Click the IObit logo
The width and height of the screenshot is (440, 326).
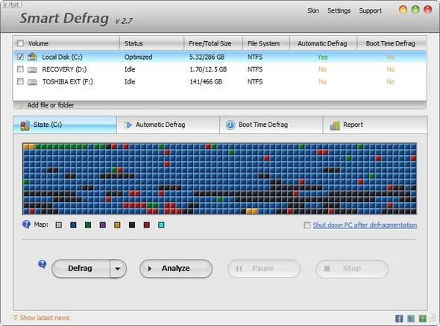pyautogui.click(x=11, y=4)
